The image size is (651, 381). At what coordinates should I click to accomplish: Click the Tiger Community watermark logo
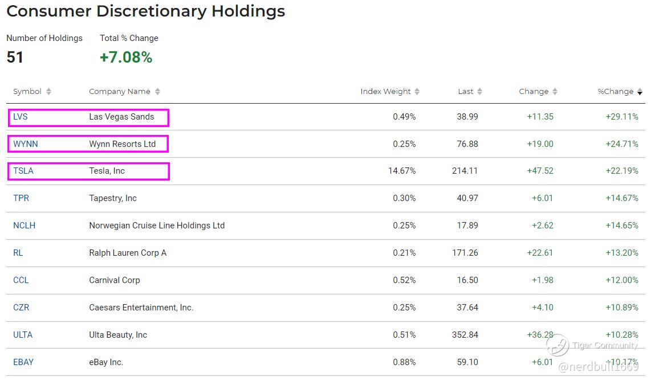click(x=558, y=345)
